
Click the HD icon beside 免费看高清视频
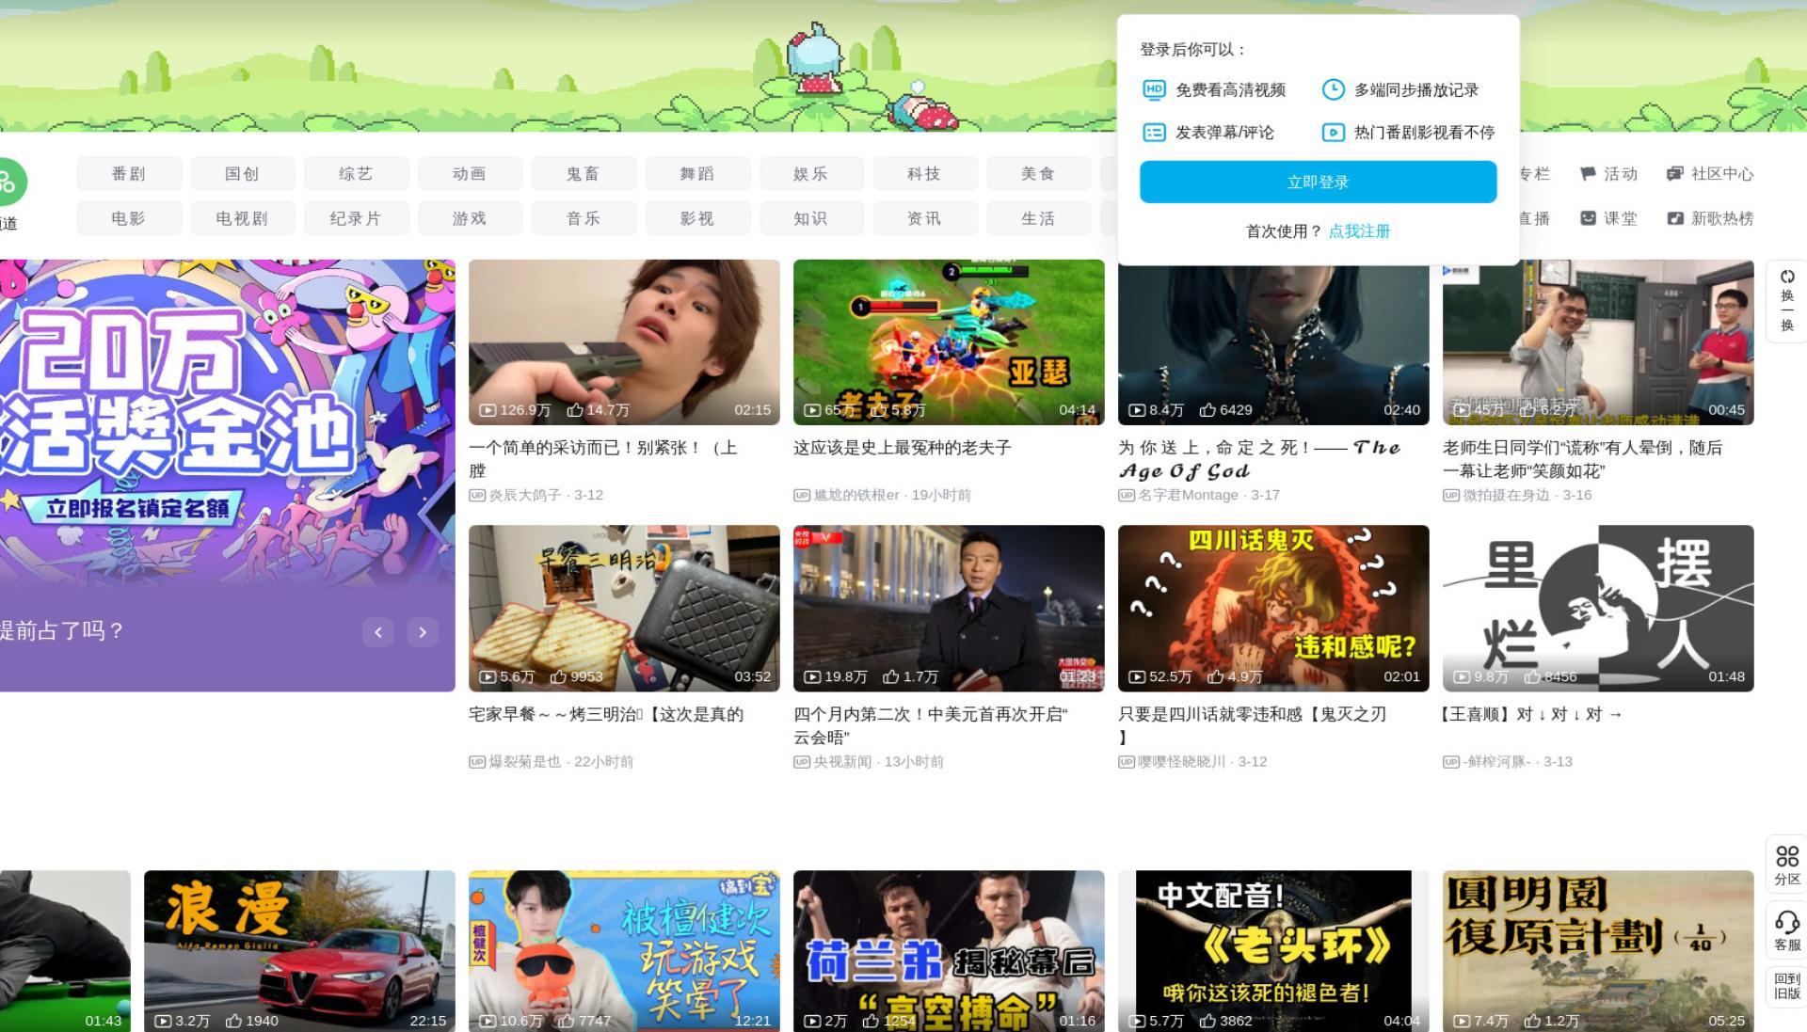(1154, 89)
